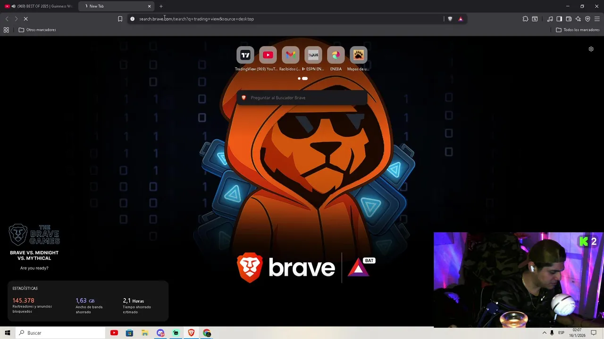
Task: Open a new tab with the plus button
Action: [x=161, y=6]
